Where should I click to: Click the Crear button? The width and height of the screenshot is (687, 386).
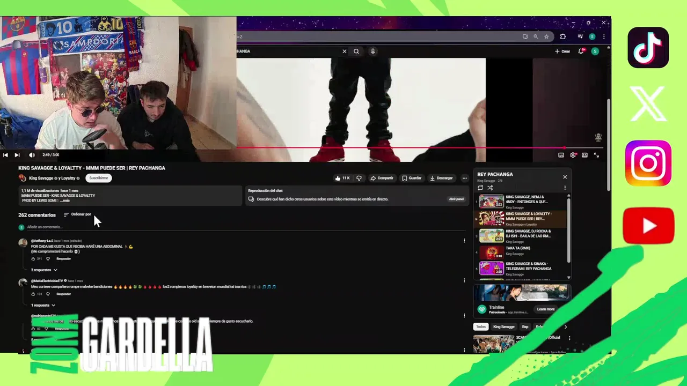562,51
